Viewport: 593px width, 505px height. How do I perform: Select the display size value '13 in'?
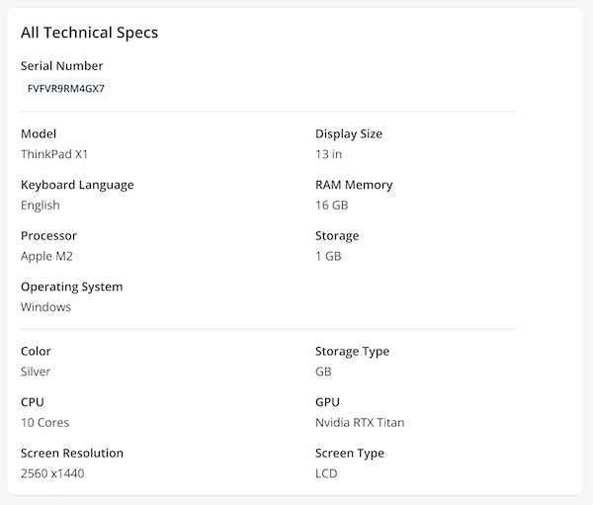(x=329, y=154)
